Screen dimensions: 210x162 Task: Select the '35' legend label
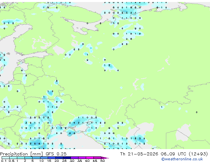click(x=79, y=161)
